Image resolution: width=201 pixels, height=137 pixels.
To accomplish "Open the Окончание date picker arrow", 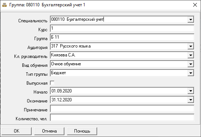I will (x=191, y=100).
